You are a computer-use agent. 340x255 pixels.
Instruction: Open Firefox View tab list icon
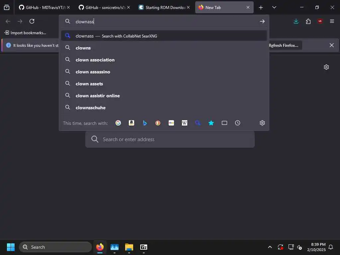[7, 7]
